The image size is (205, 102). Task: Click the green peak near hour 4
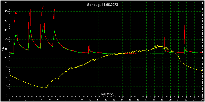click(x=44, y=27)
